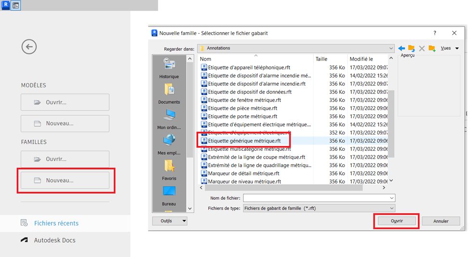Select Etiquette générique métrique.rft
This screenshot has height=257, width=471.
pos(244,141)
